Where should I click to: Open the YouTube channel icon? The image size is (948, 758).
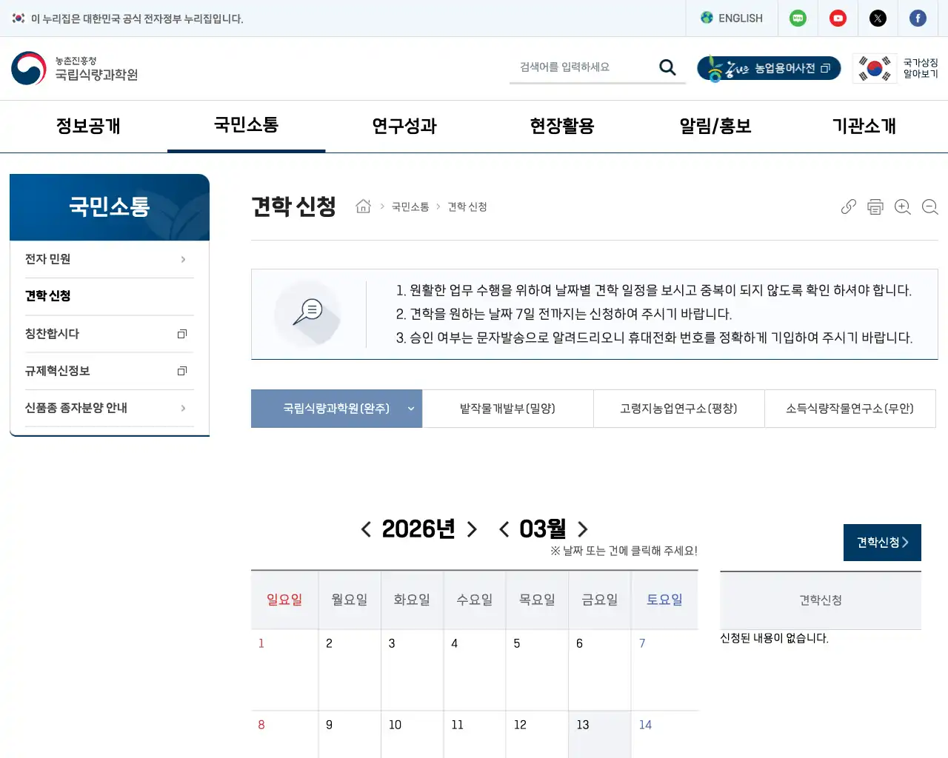(x=838, y=18)
